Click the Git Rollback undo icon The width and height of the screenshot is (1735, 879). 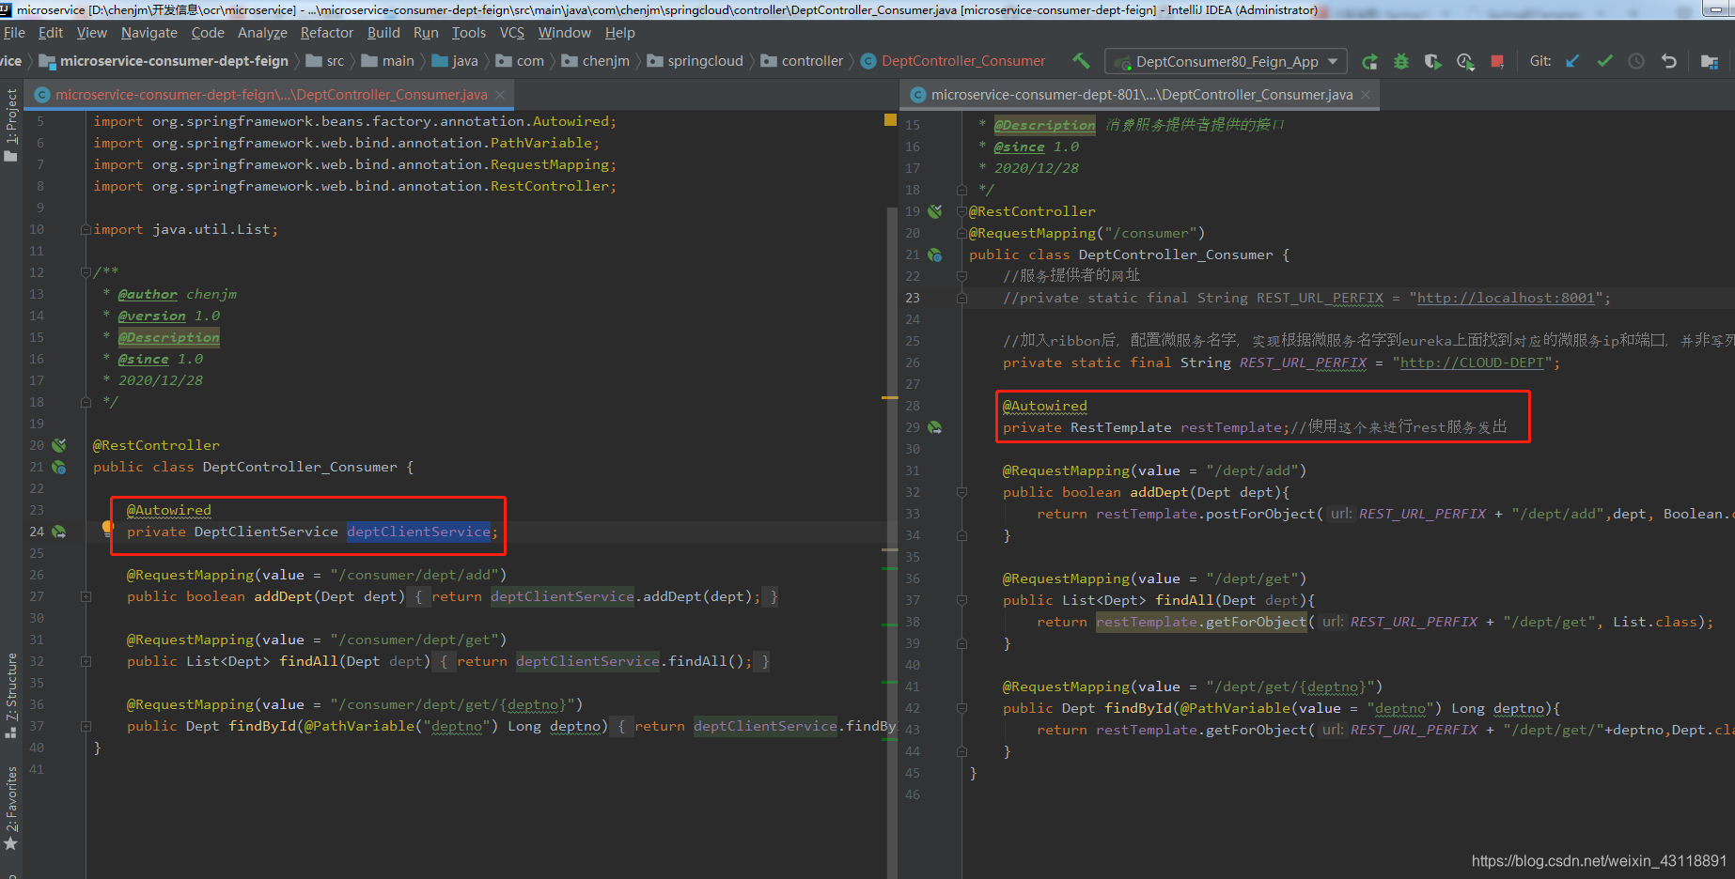pos(1668,62)
